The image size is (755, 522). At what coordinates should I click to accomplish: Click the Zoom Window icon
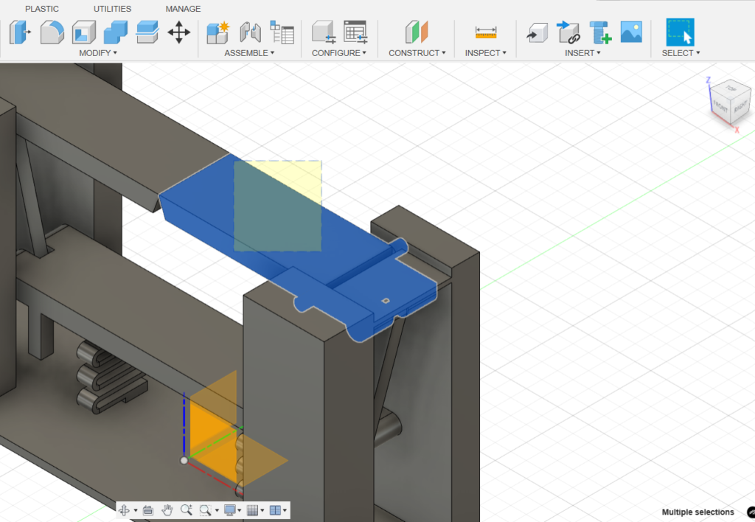(x=205, y=510)
